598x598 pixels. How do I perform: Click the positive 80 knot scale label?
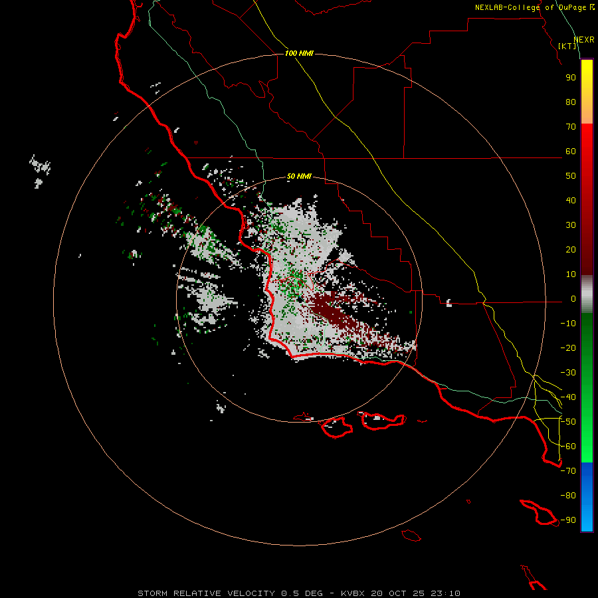coord(571,102)
